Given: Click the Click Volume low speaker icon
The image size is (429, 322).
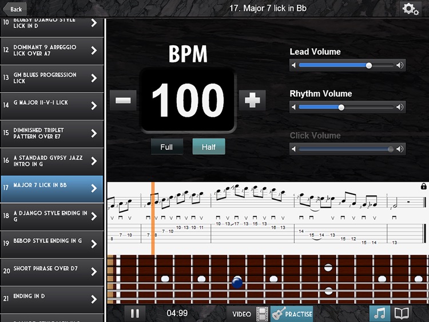Looking at the screenshot, I should [x=294, y=149].
